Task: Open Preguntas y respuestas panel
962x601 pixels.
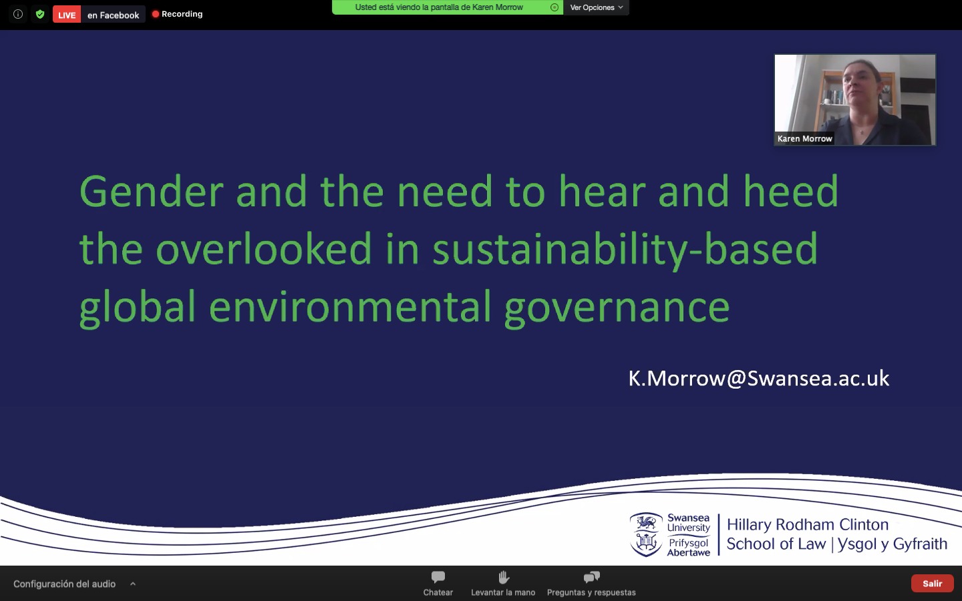Action: coord(591,583)
